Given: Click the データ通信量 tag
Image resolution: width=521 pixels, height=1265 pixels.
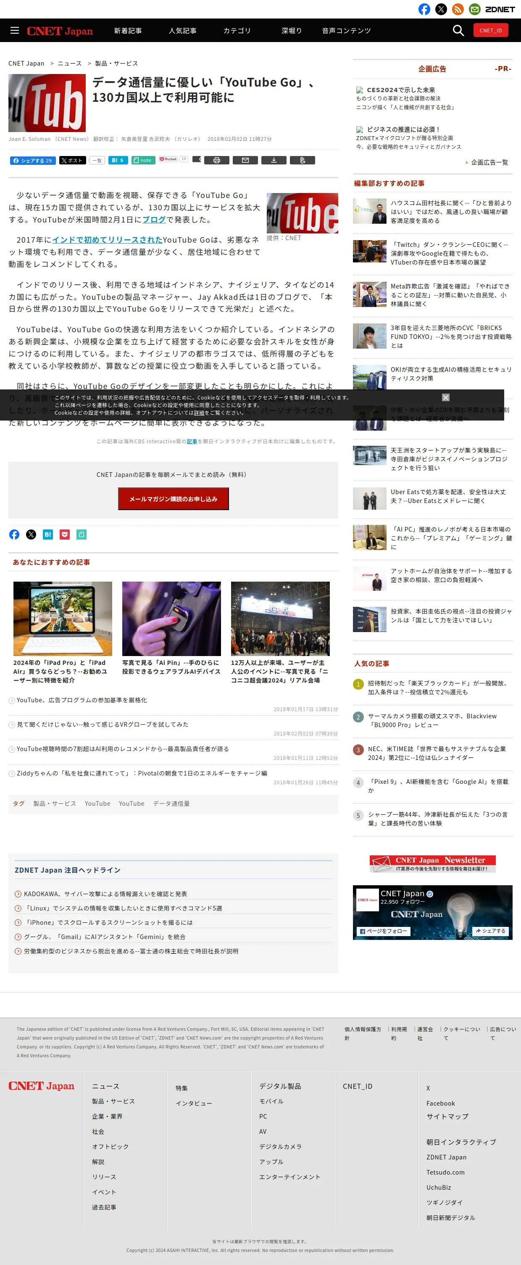Looking at the screenshot, I should tap(171, 803).
